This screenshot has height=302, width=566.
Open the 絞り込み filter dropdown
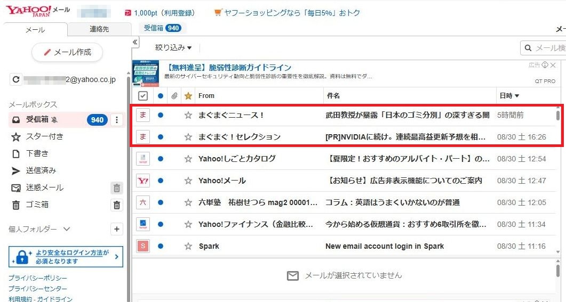coord(173,48)
